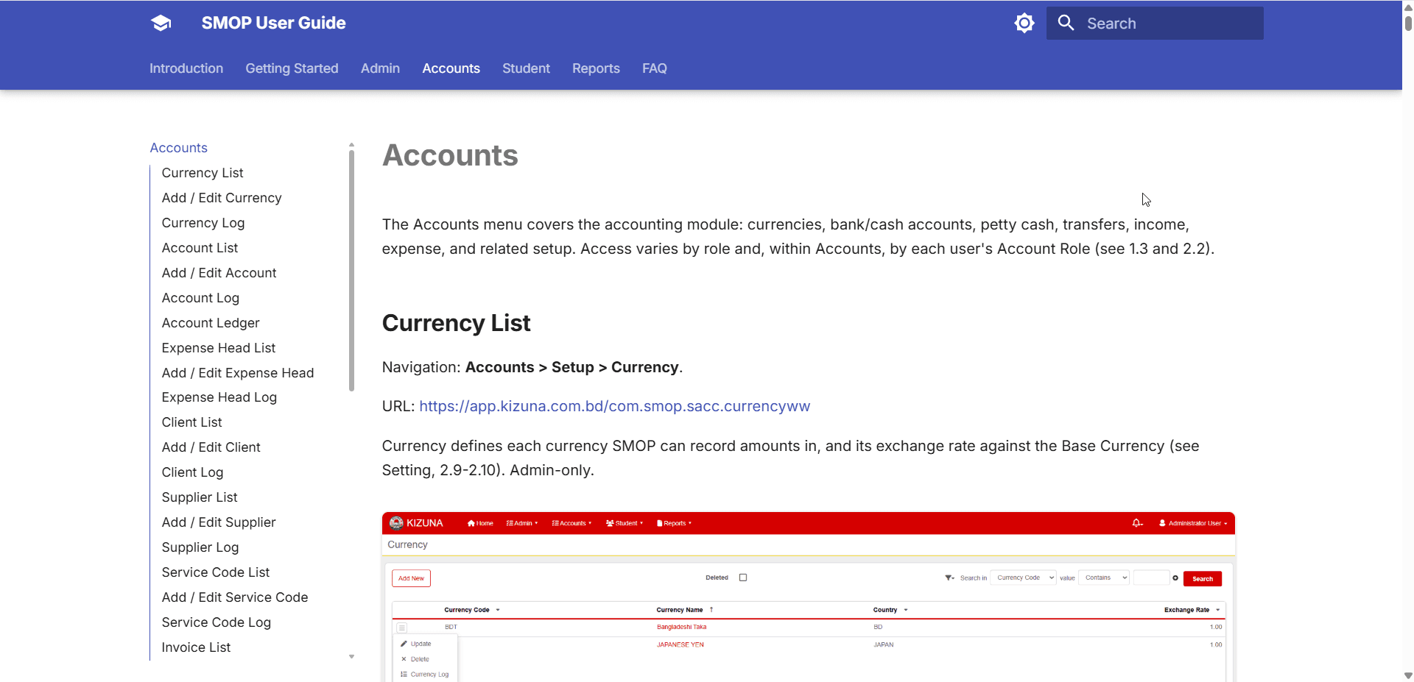
Task: Select Expense Head Log in sidebar
Action: 219,397
